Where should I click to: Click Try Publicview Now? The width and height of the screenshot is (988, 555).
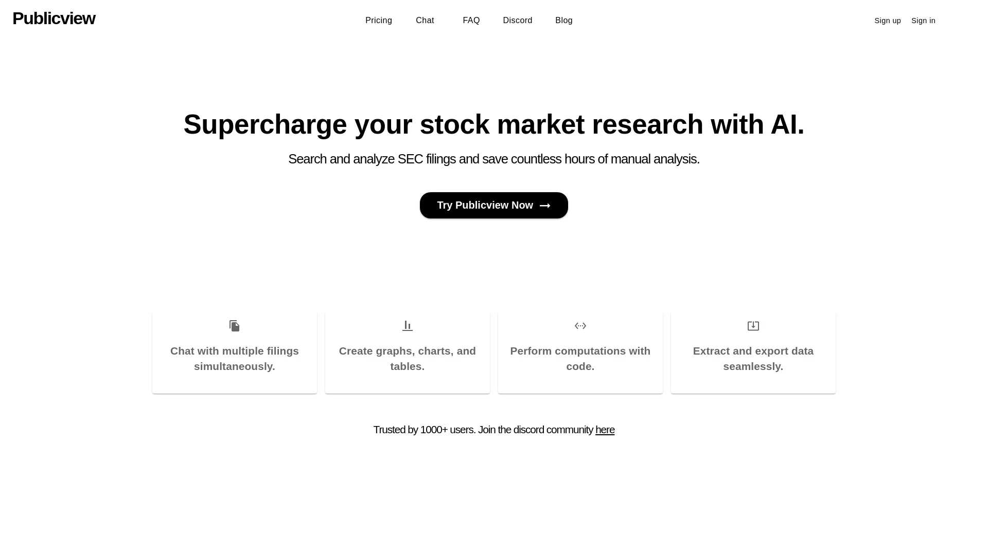tap(493, 205)
